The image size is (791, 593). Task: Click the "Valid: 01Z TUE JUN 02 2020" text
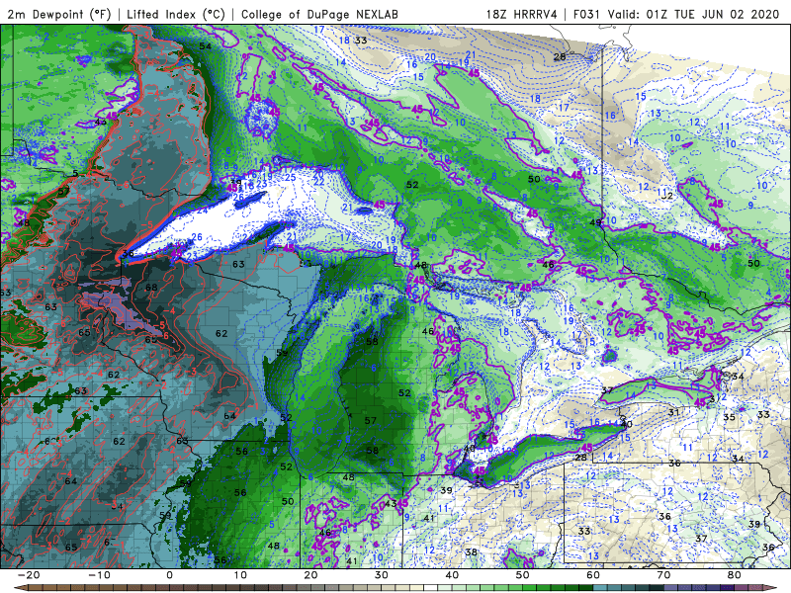point(693,14)
